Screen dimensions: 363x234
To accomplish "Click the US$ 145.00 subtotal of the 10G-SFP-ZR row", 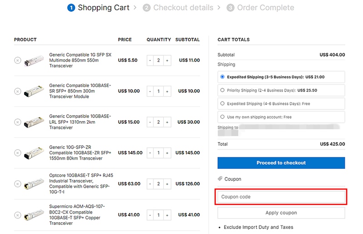I will tap(187, 153).
